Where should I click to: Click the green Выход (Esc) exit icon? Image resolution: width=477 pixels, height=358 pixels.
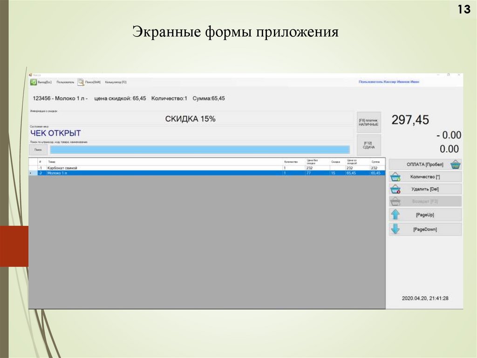click(x=33, y=82)
